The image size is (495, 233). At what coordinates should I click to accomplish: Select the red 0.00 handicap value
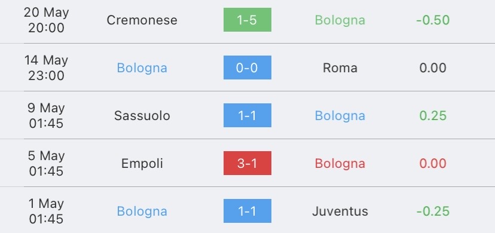click(x=433, y=164)
